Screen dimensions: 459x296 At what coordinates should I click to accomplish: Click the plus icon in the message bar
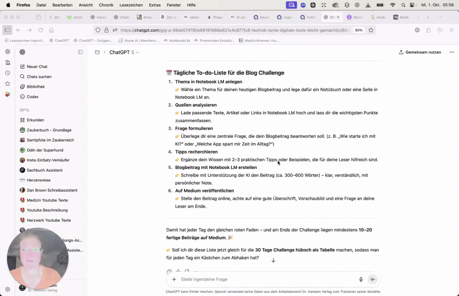click(x=174, y=279)
